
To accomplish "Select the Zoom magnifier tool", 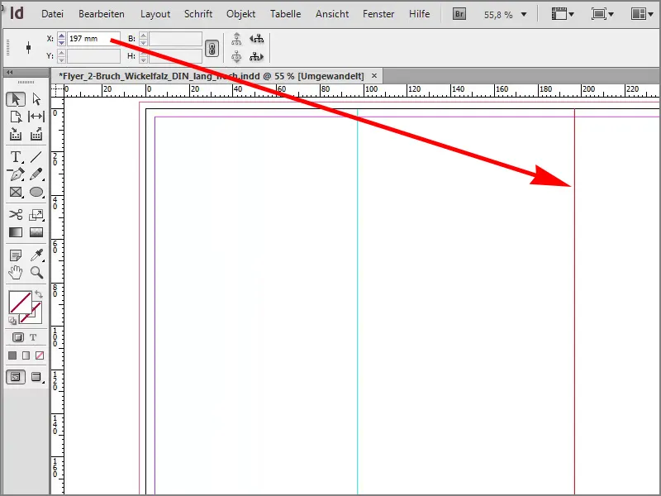I will pos(36,273).
